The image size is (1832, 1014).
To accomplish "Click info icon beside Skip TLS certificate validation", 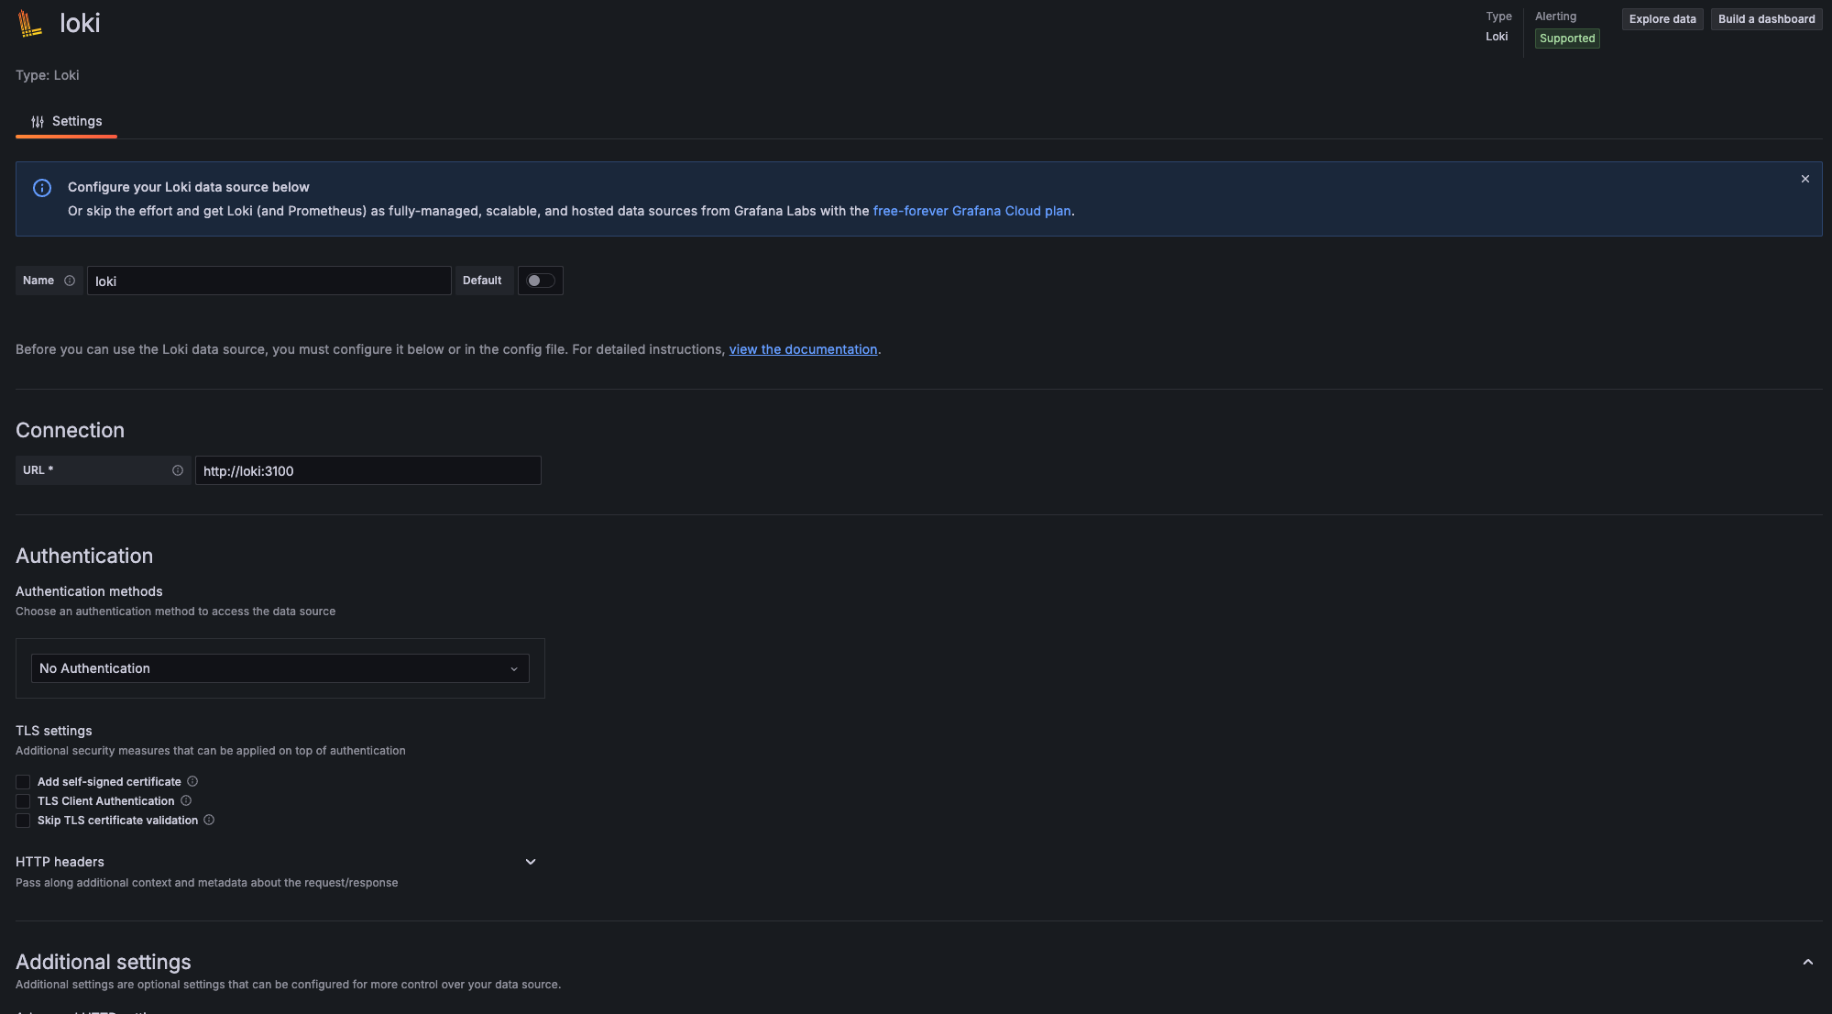I will [x=209, y=820].
